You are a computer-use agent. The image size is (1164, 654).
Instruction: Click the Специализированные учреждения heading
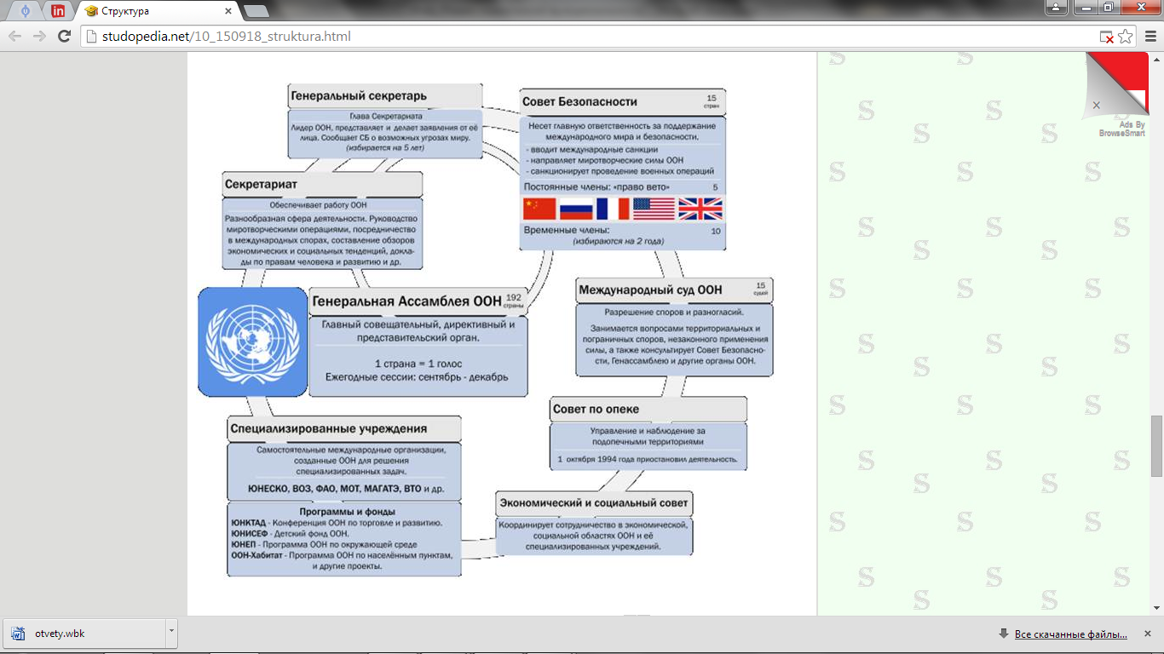pos(329,428)
